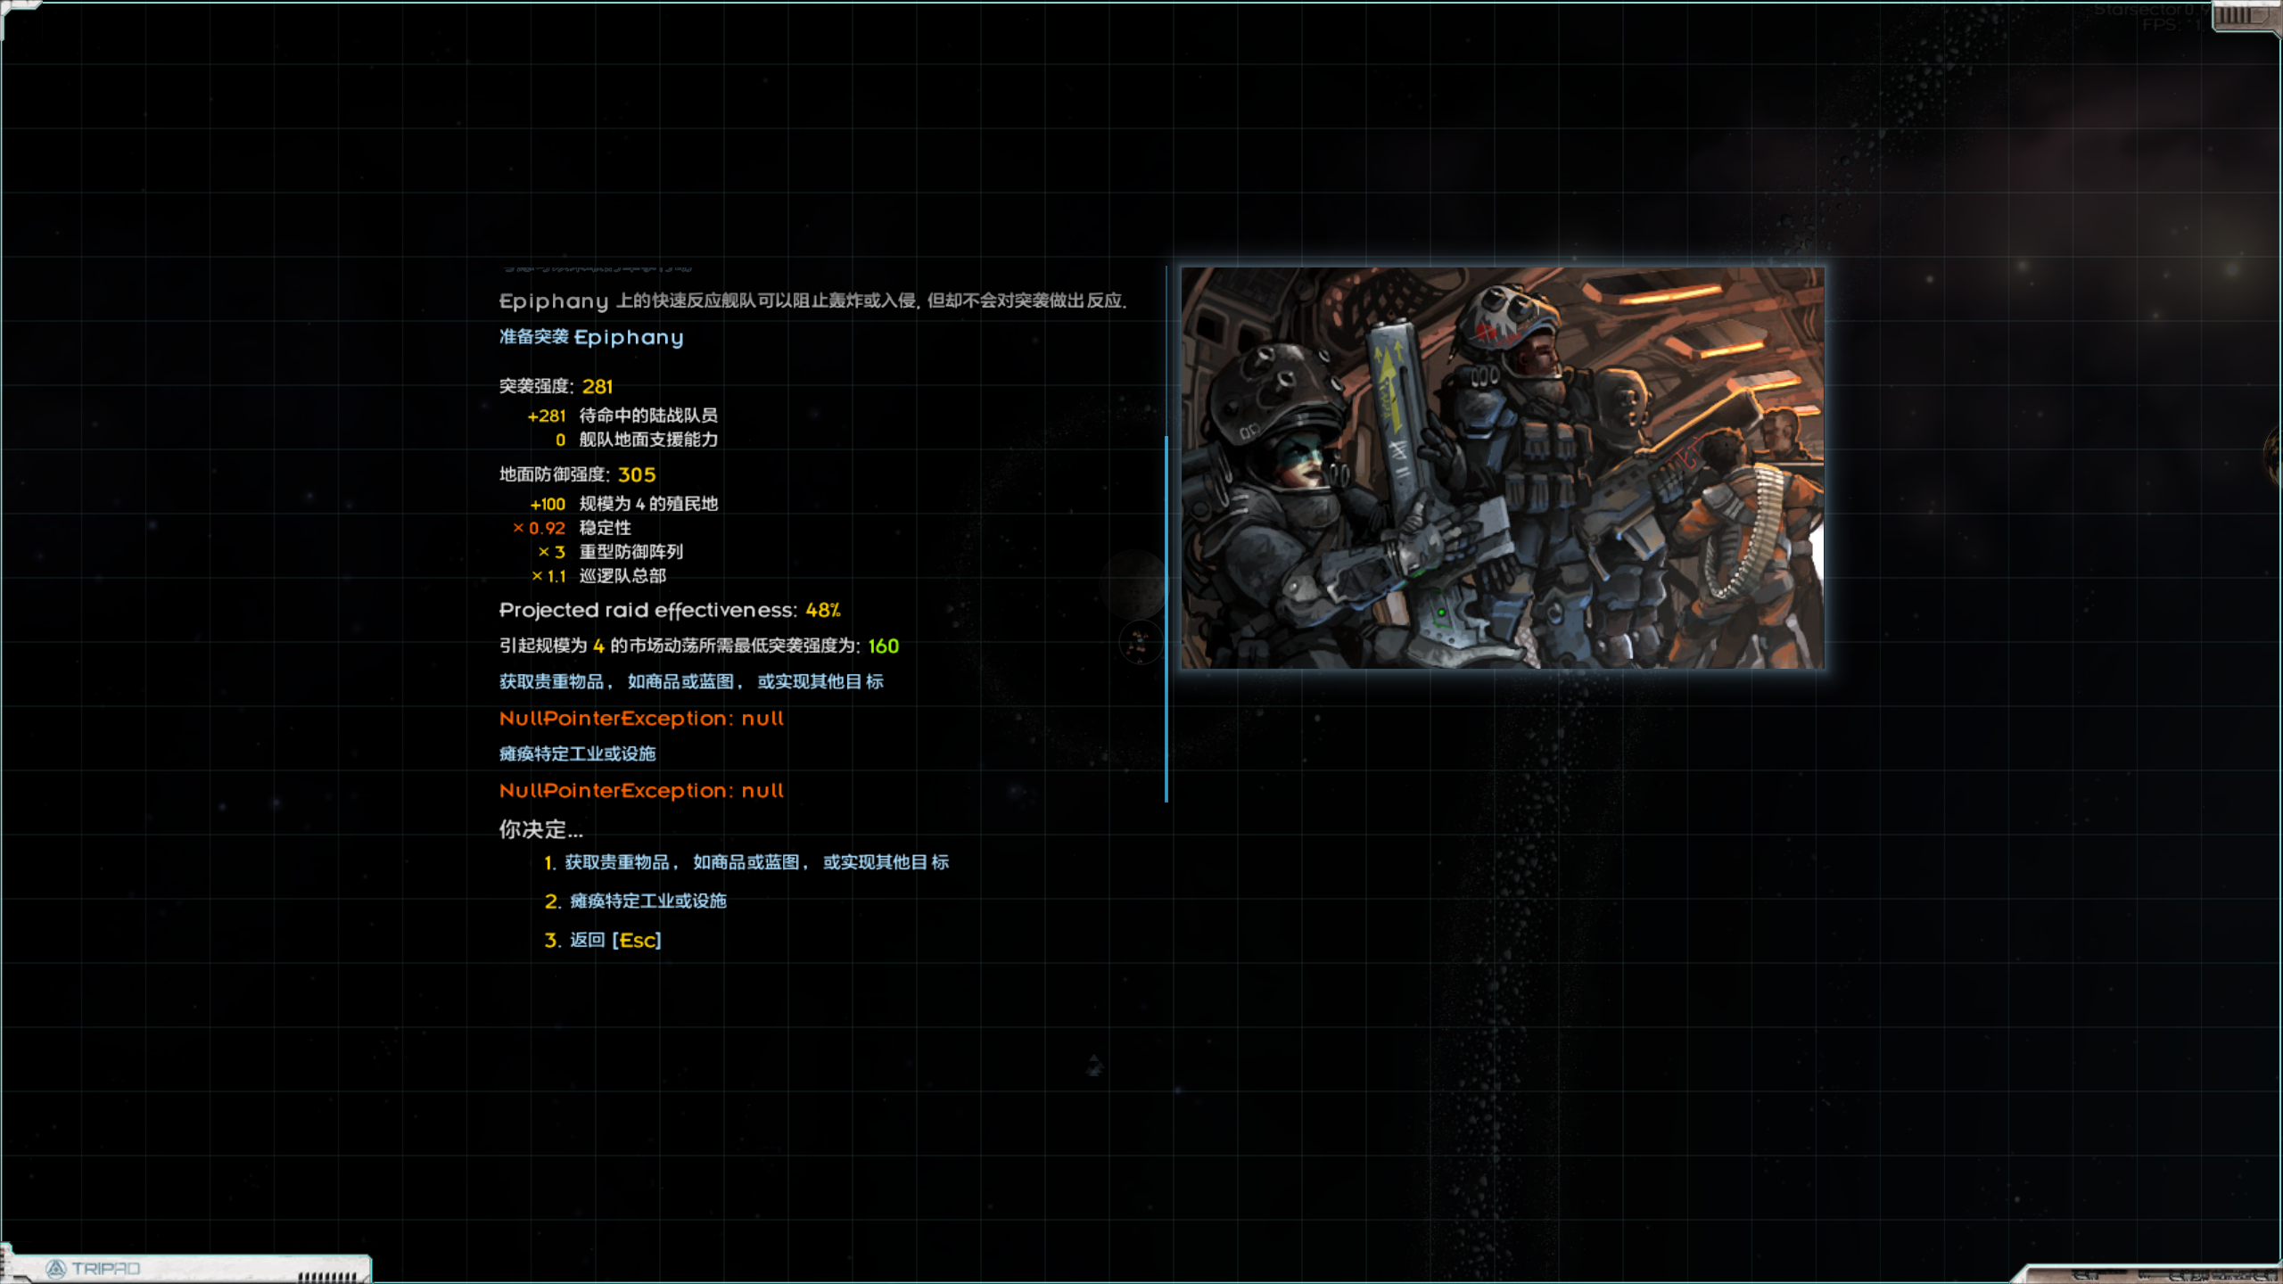2283x1284 pixels.
Task: Click the metal corner widget at top-right
Action: [2245, 15]
